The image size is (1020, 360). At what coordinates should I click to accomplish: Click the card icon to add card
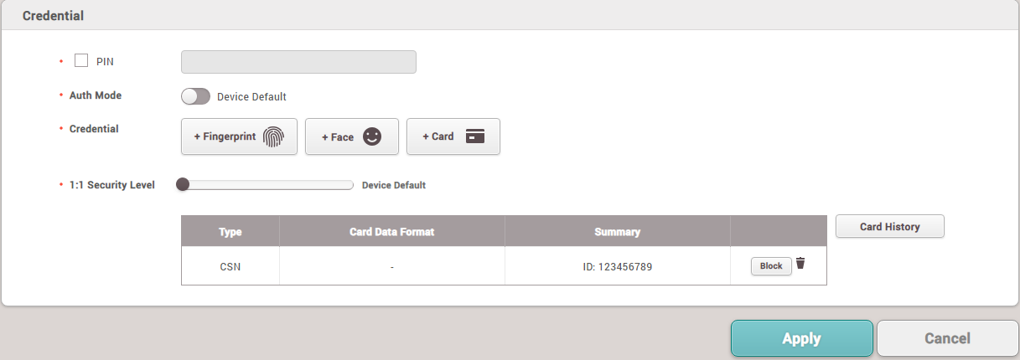pos(475,136)
